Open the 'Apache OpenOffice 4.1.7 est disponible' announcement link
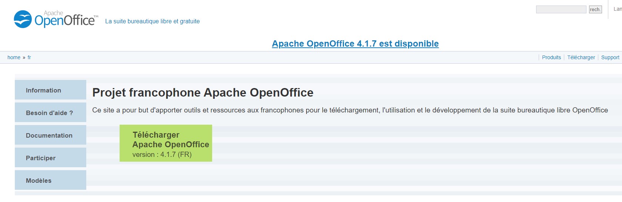Screen dimensions: 622x202 (x=355, y=44)
